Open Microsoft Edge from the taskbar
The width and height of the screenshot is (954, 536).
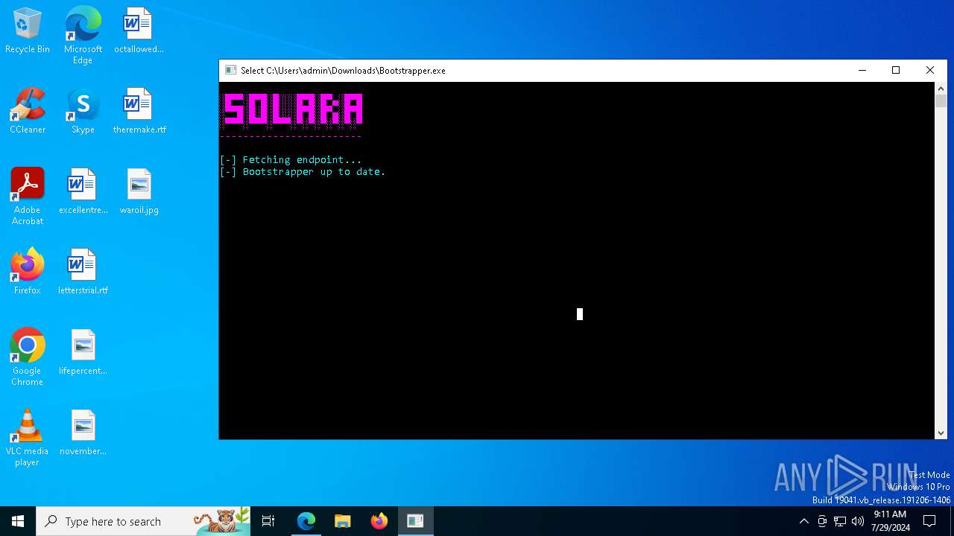click(x=306, y=521)
